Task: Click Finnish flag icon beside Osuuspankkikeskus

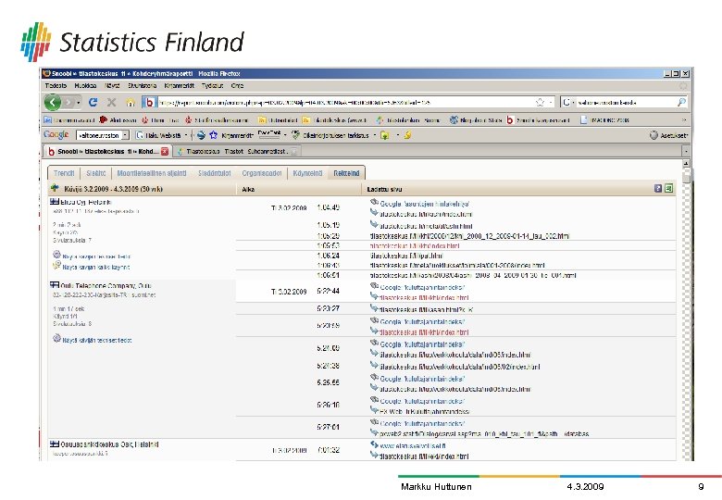Action: coord(55,444)
